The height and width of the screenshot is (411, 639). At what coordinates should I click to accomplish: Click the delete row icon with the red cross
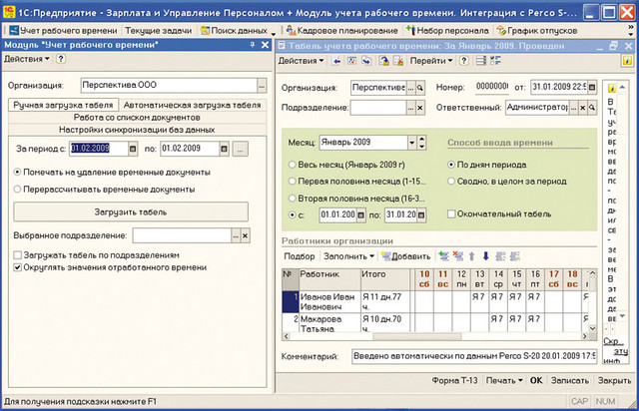[x=458, y=256]
